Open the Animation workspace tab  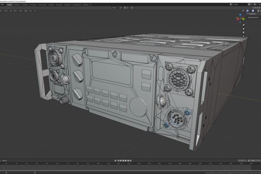59,5
